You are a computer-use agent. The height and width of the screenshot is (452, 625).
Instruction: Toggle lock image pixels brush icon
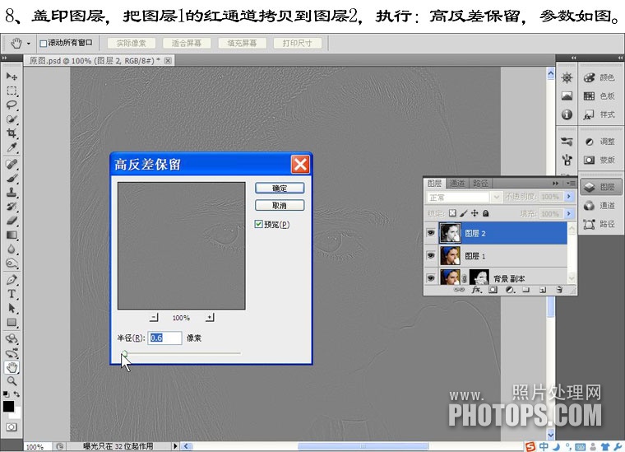[463, 213]
